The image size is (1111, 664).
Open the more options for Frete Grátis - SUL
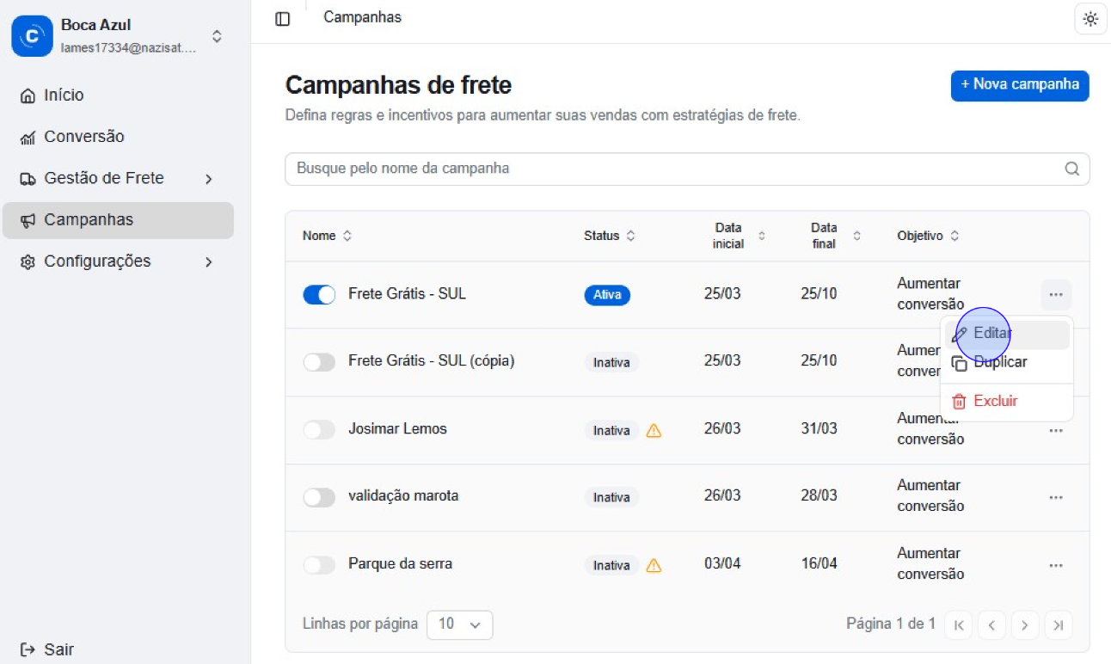point(1055,295)
